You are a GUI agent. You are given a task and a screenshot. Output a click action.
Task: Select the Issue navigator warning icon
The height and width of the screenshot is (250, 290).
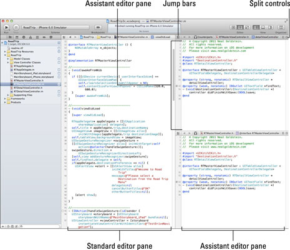[31, 37]
